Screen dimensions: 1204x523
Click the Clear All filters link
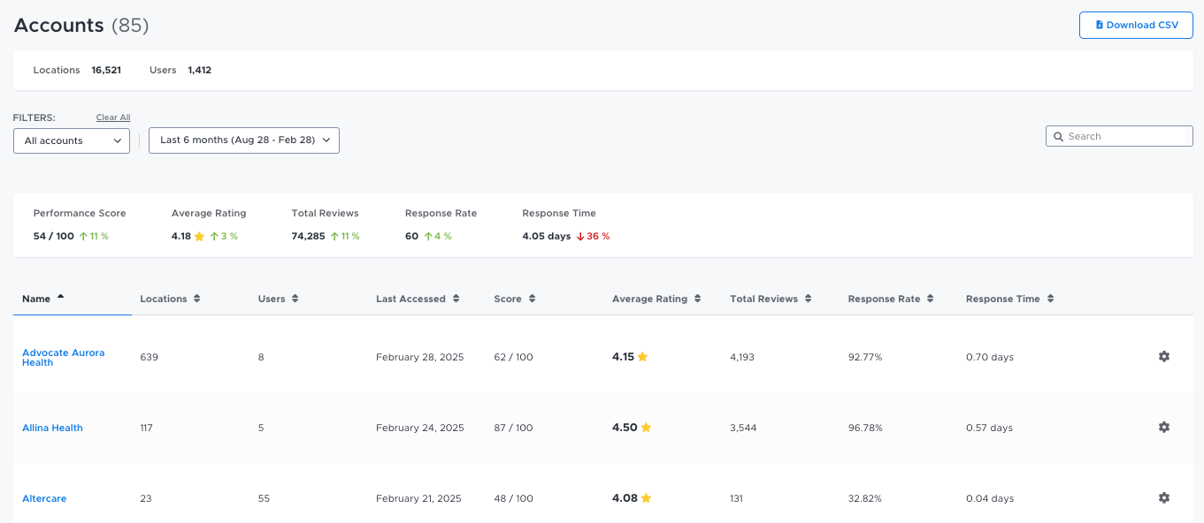point(113,117)
